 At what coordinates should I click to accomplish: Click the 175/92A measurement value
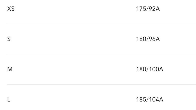[148, 9]
